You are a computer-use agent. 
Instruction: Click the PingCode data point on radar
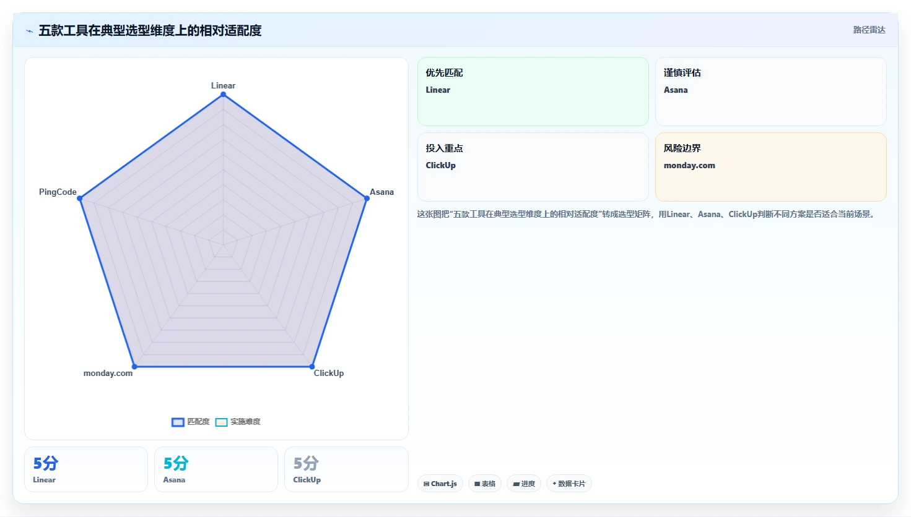click(x=79, y=199)
